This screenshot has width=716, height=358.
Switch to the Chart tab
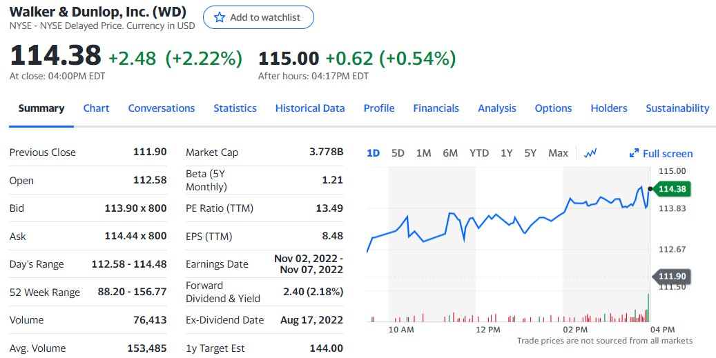(x=97, y=108)
